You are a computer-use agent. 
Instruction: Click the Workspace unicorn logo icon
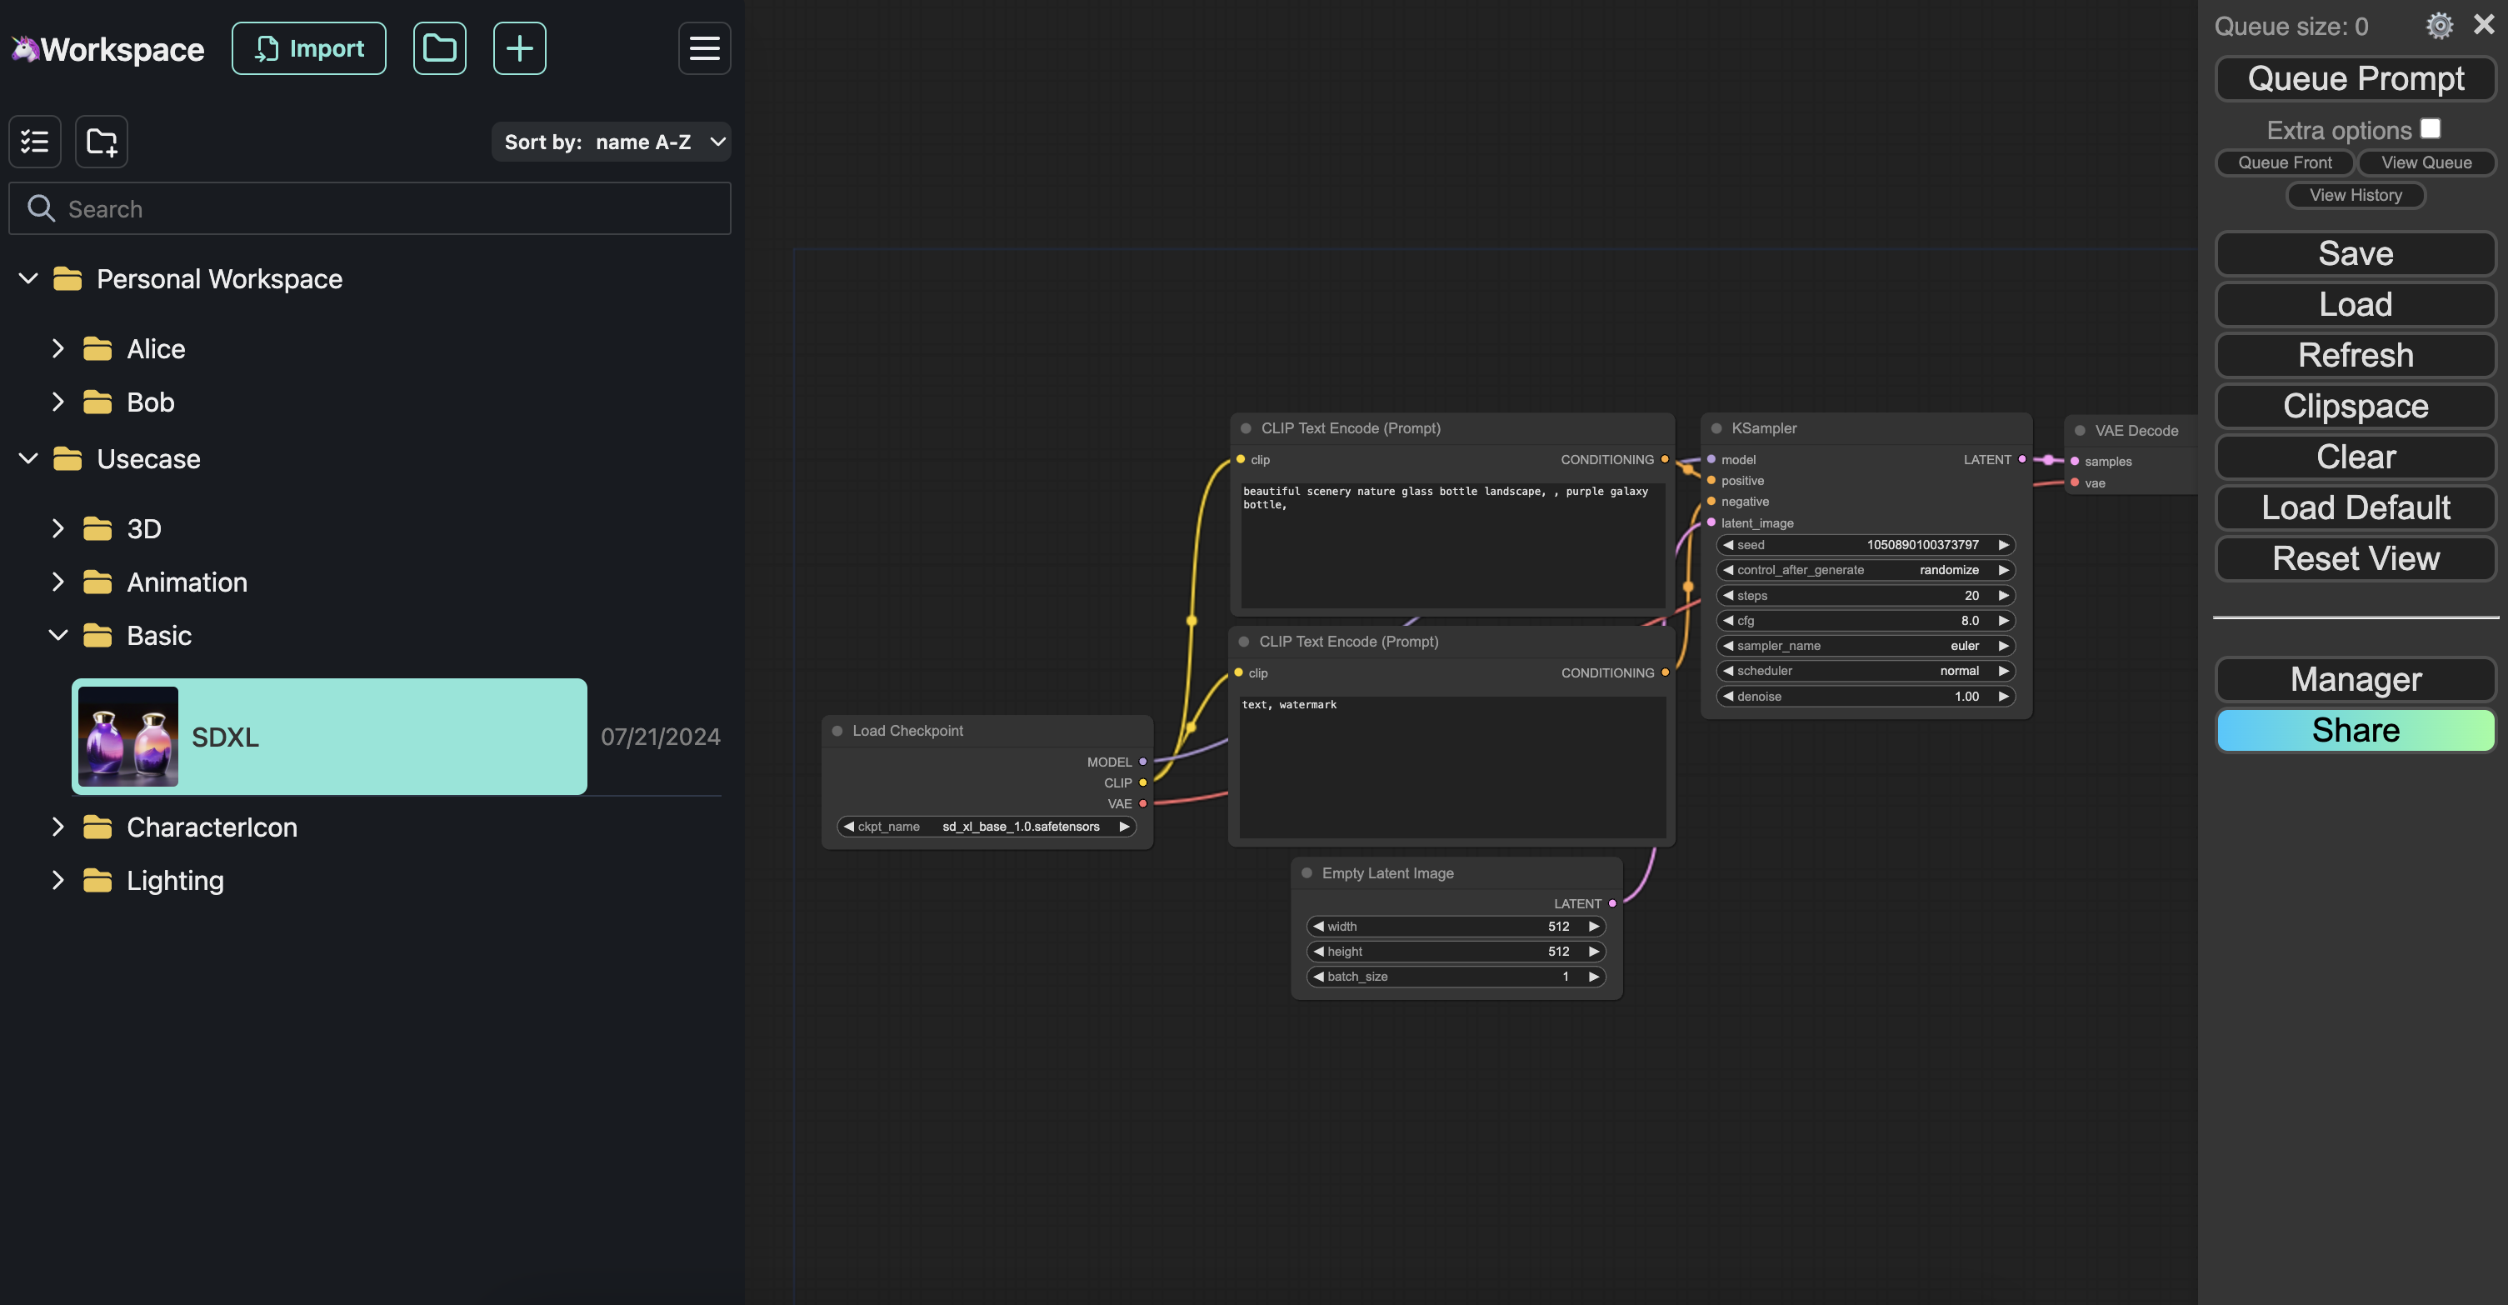[x=25, y=47]
